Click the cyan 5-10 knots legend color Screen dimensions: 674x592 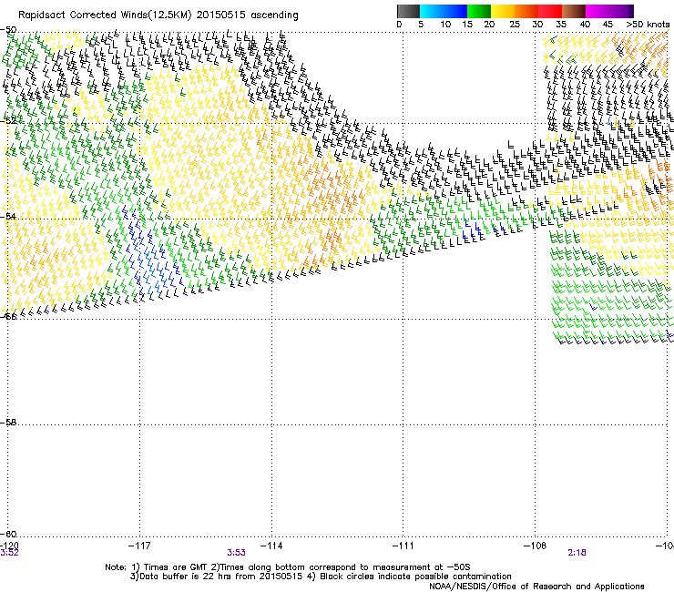[431, 11]
